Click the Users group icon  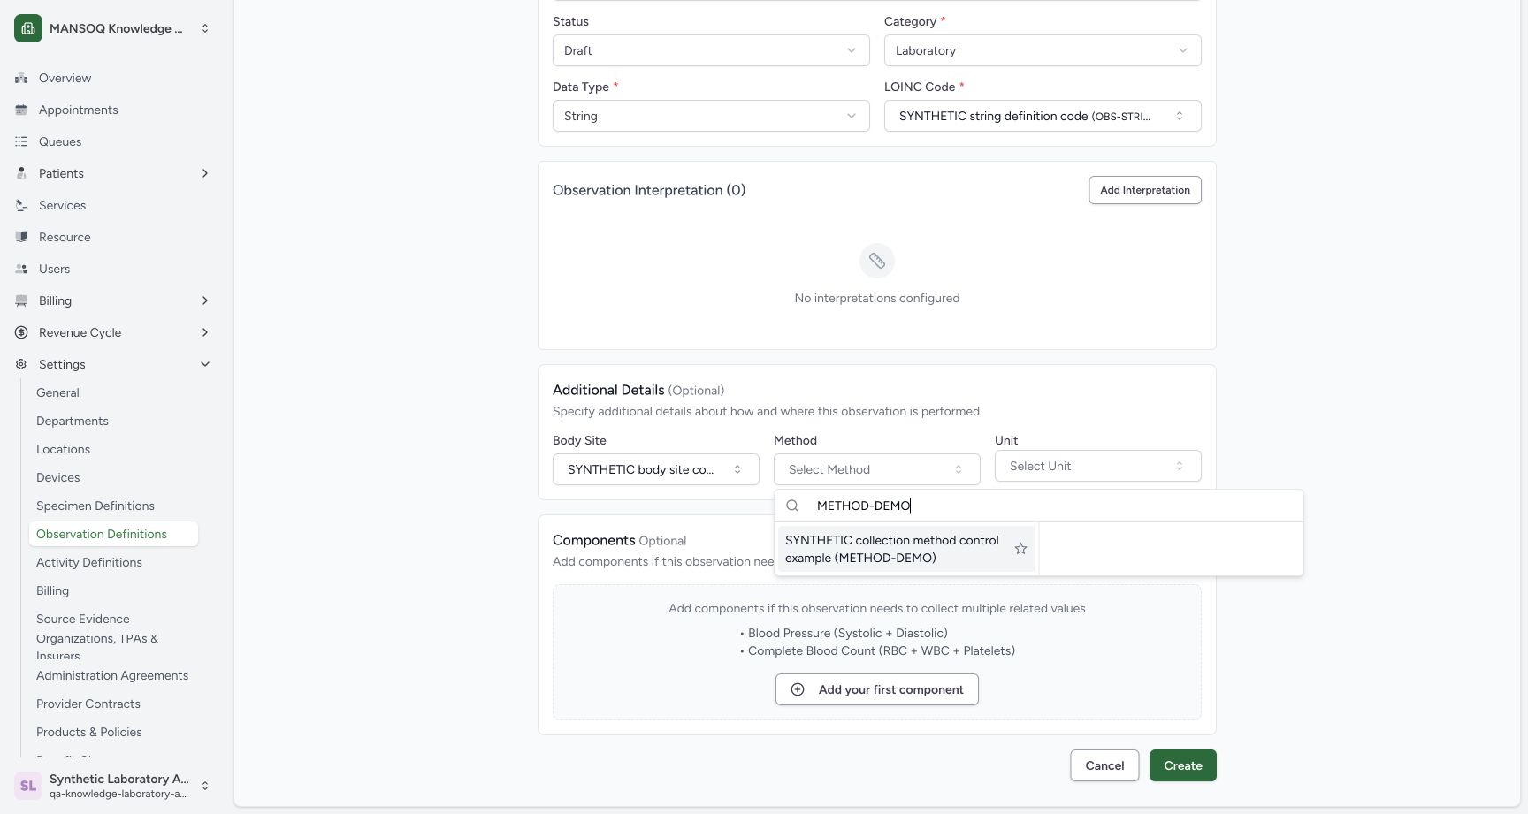(21, 269)
